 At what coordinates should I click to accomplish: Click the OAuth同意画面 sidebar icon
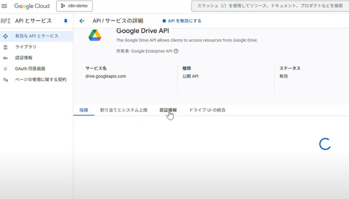[5, 69]
